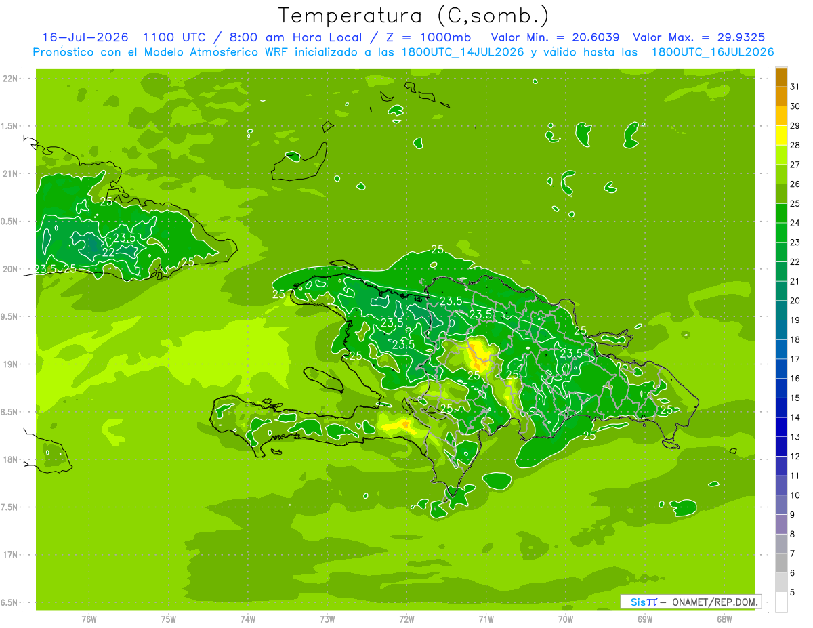This screenshot has width=813, height=628.
Task: Click the gray legend swatch between 6 and 7
Action: pyautogui.click(x=781, y=563)
